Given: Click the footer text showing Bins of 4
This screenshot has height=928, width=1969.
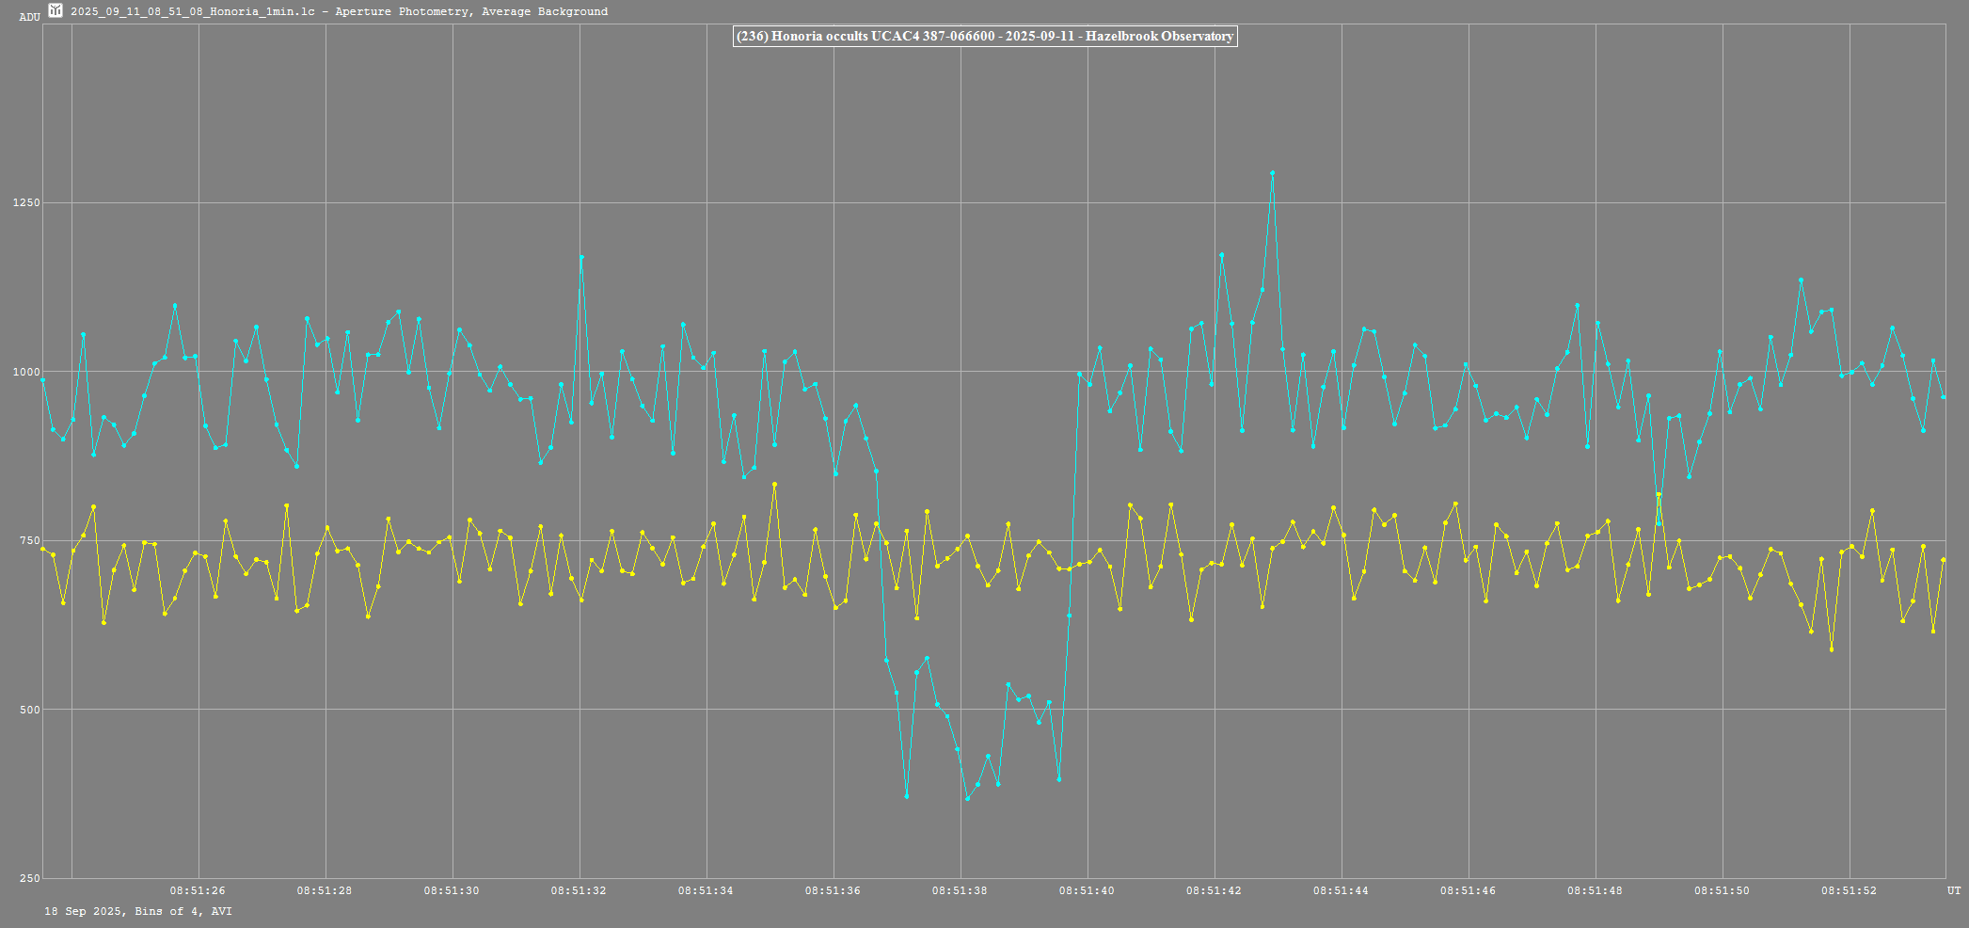Looking at the screenshot, I should click(x=137, y=911).
